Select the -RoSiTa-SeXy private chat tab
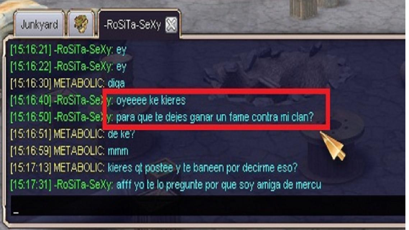Image resolution: width=409 pixels, height=230 pixels. [x=132, y=25]
